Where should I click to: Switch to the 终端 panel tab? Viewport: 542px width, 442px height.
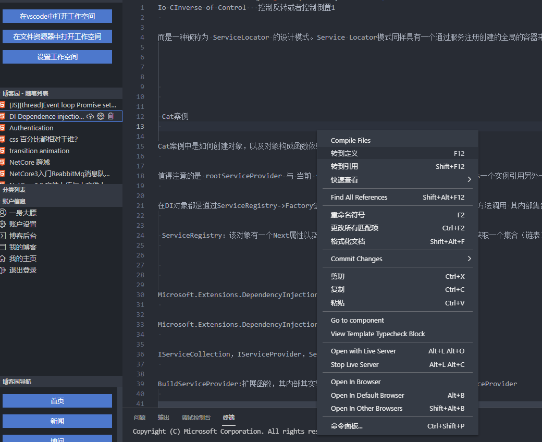[229, 418]
